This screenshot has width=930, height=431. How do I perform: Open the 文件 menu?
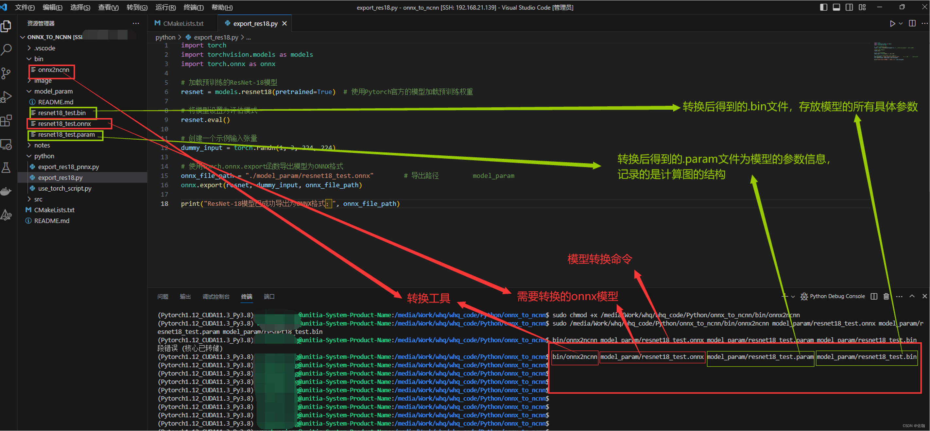pos(25,7)
